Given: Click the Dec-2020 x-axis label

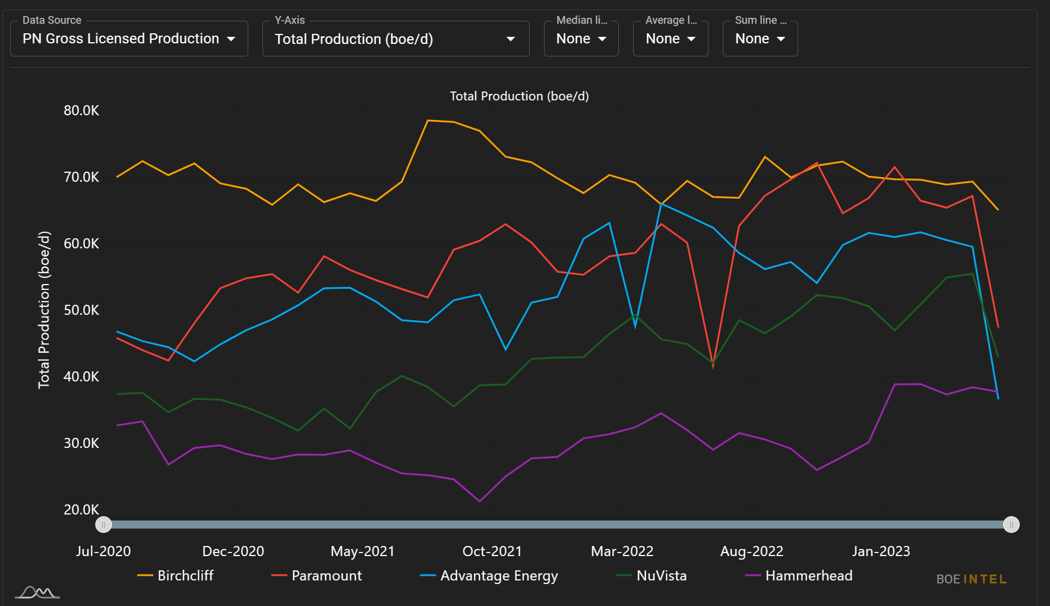Looking at the screenshot, I should tap(233, 551).
